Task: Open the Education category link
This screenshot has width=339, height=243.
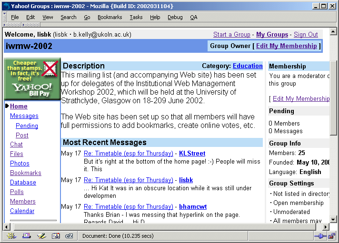Action: point(248,66)
